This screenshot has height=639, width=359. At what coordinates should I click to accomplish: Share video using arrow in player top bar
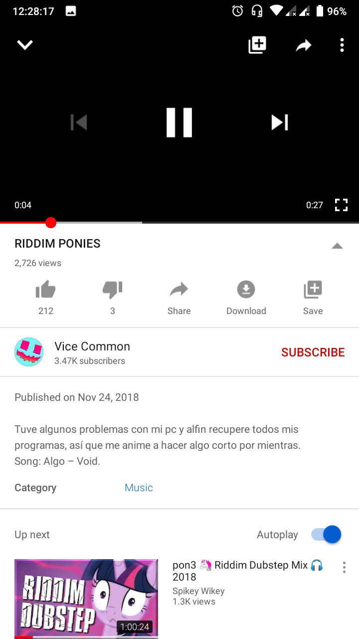pyautogui.click(x=303, y=46)
